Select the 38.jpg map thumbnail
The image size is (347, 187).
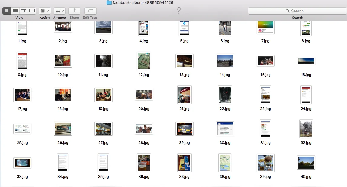pos(225,162)
